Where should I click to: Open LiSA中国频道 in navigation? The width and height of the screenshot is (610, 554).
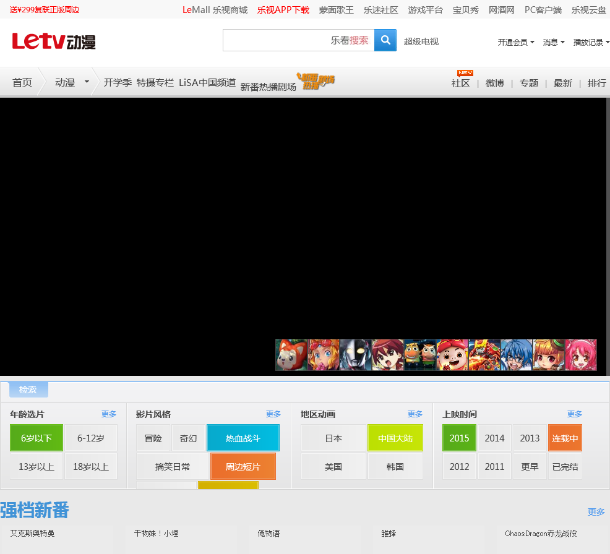point(207,82)
